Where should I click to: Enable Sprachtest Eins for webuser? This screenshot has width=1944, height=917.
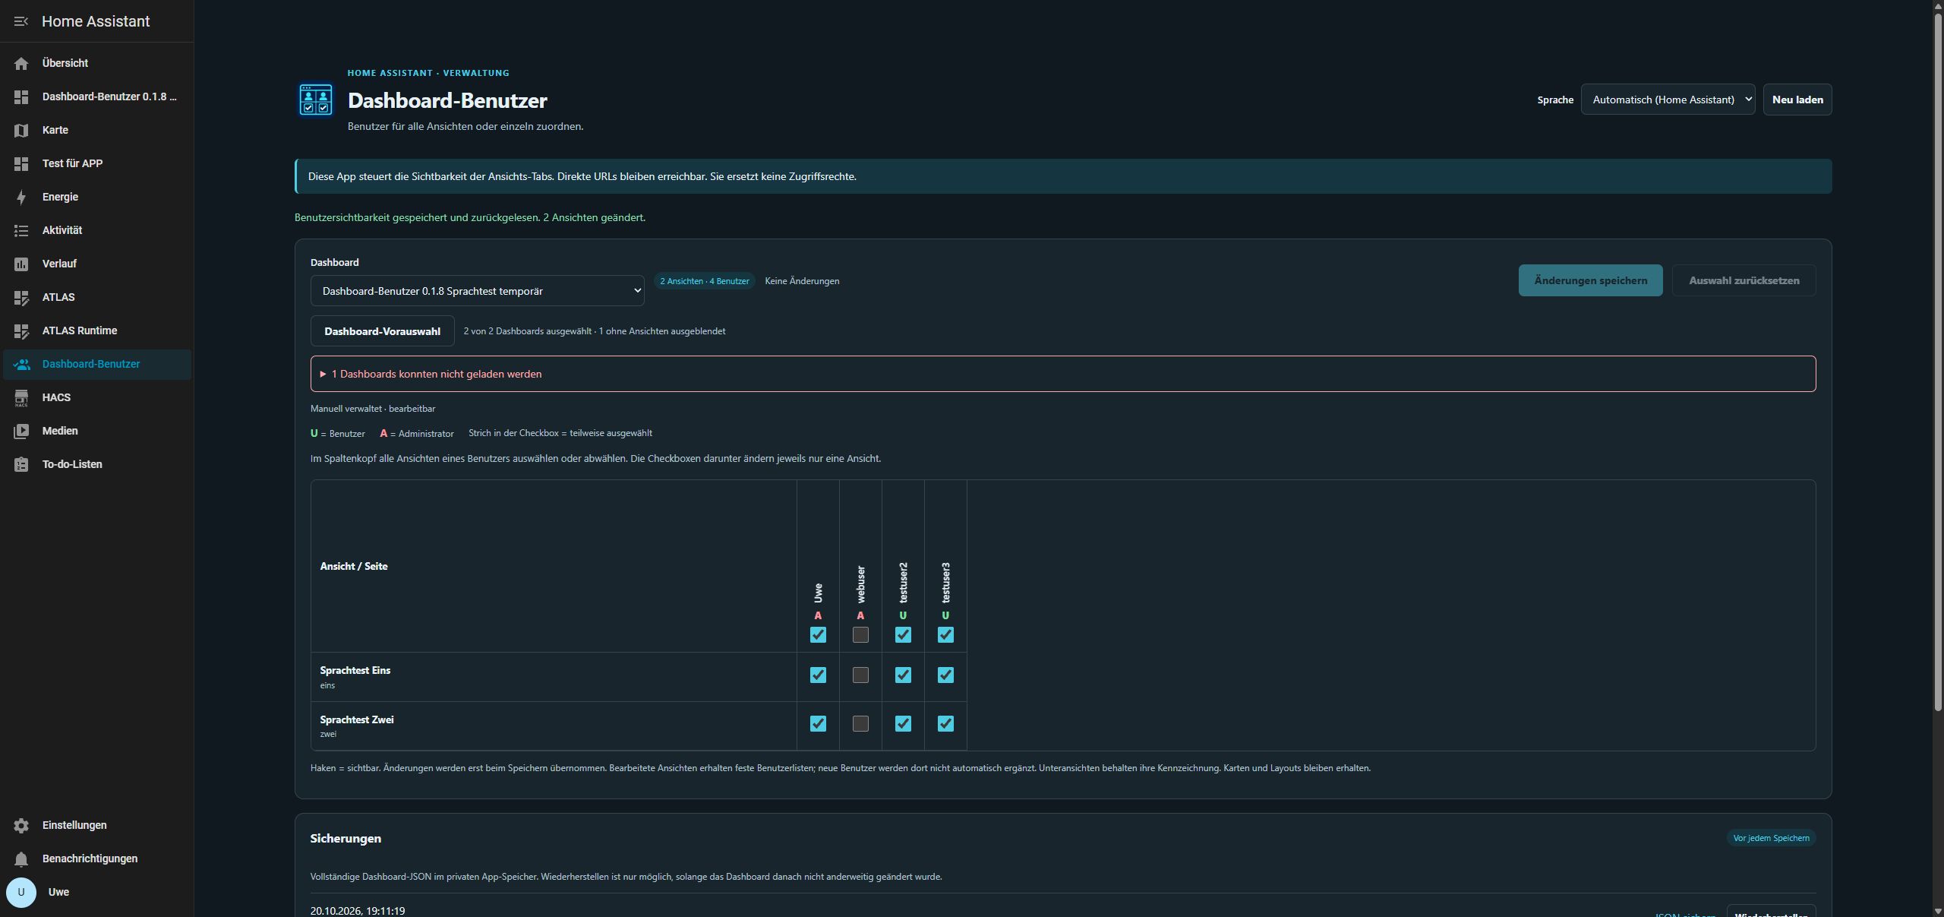(x=860, y=675)
